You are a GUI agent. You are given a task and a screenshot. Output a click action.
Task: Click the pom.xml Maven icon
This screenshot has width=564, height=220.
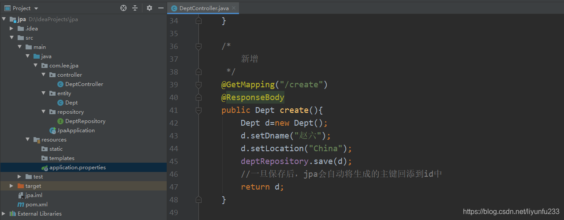click(x=21, y=205)
